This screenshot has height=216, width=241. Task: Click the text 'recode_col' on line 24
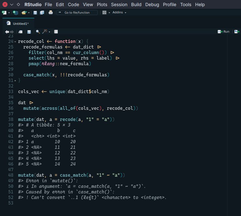coord(31,41)
